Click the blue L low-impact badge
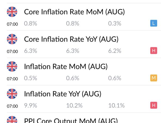Viewport: 161px width, 123px height. (154, 23)
